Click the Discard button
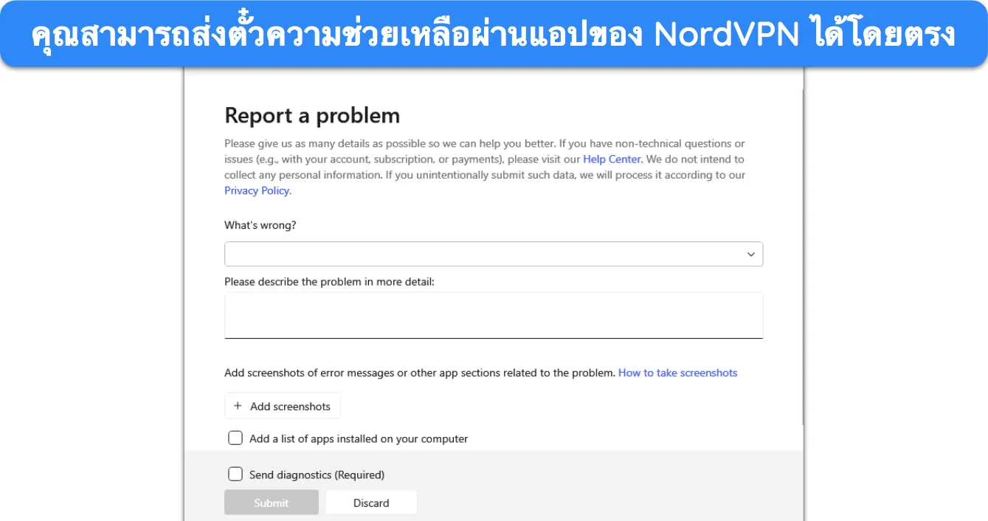Screen dimensions: 988x521 click(371, 503)
